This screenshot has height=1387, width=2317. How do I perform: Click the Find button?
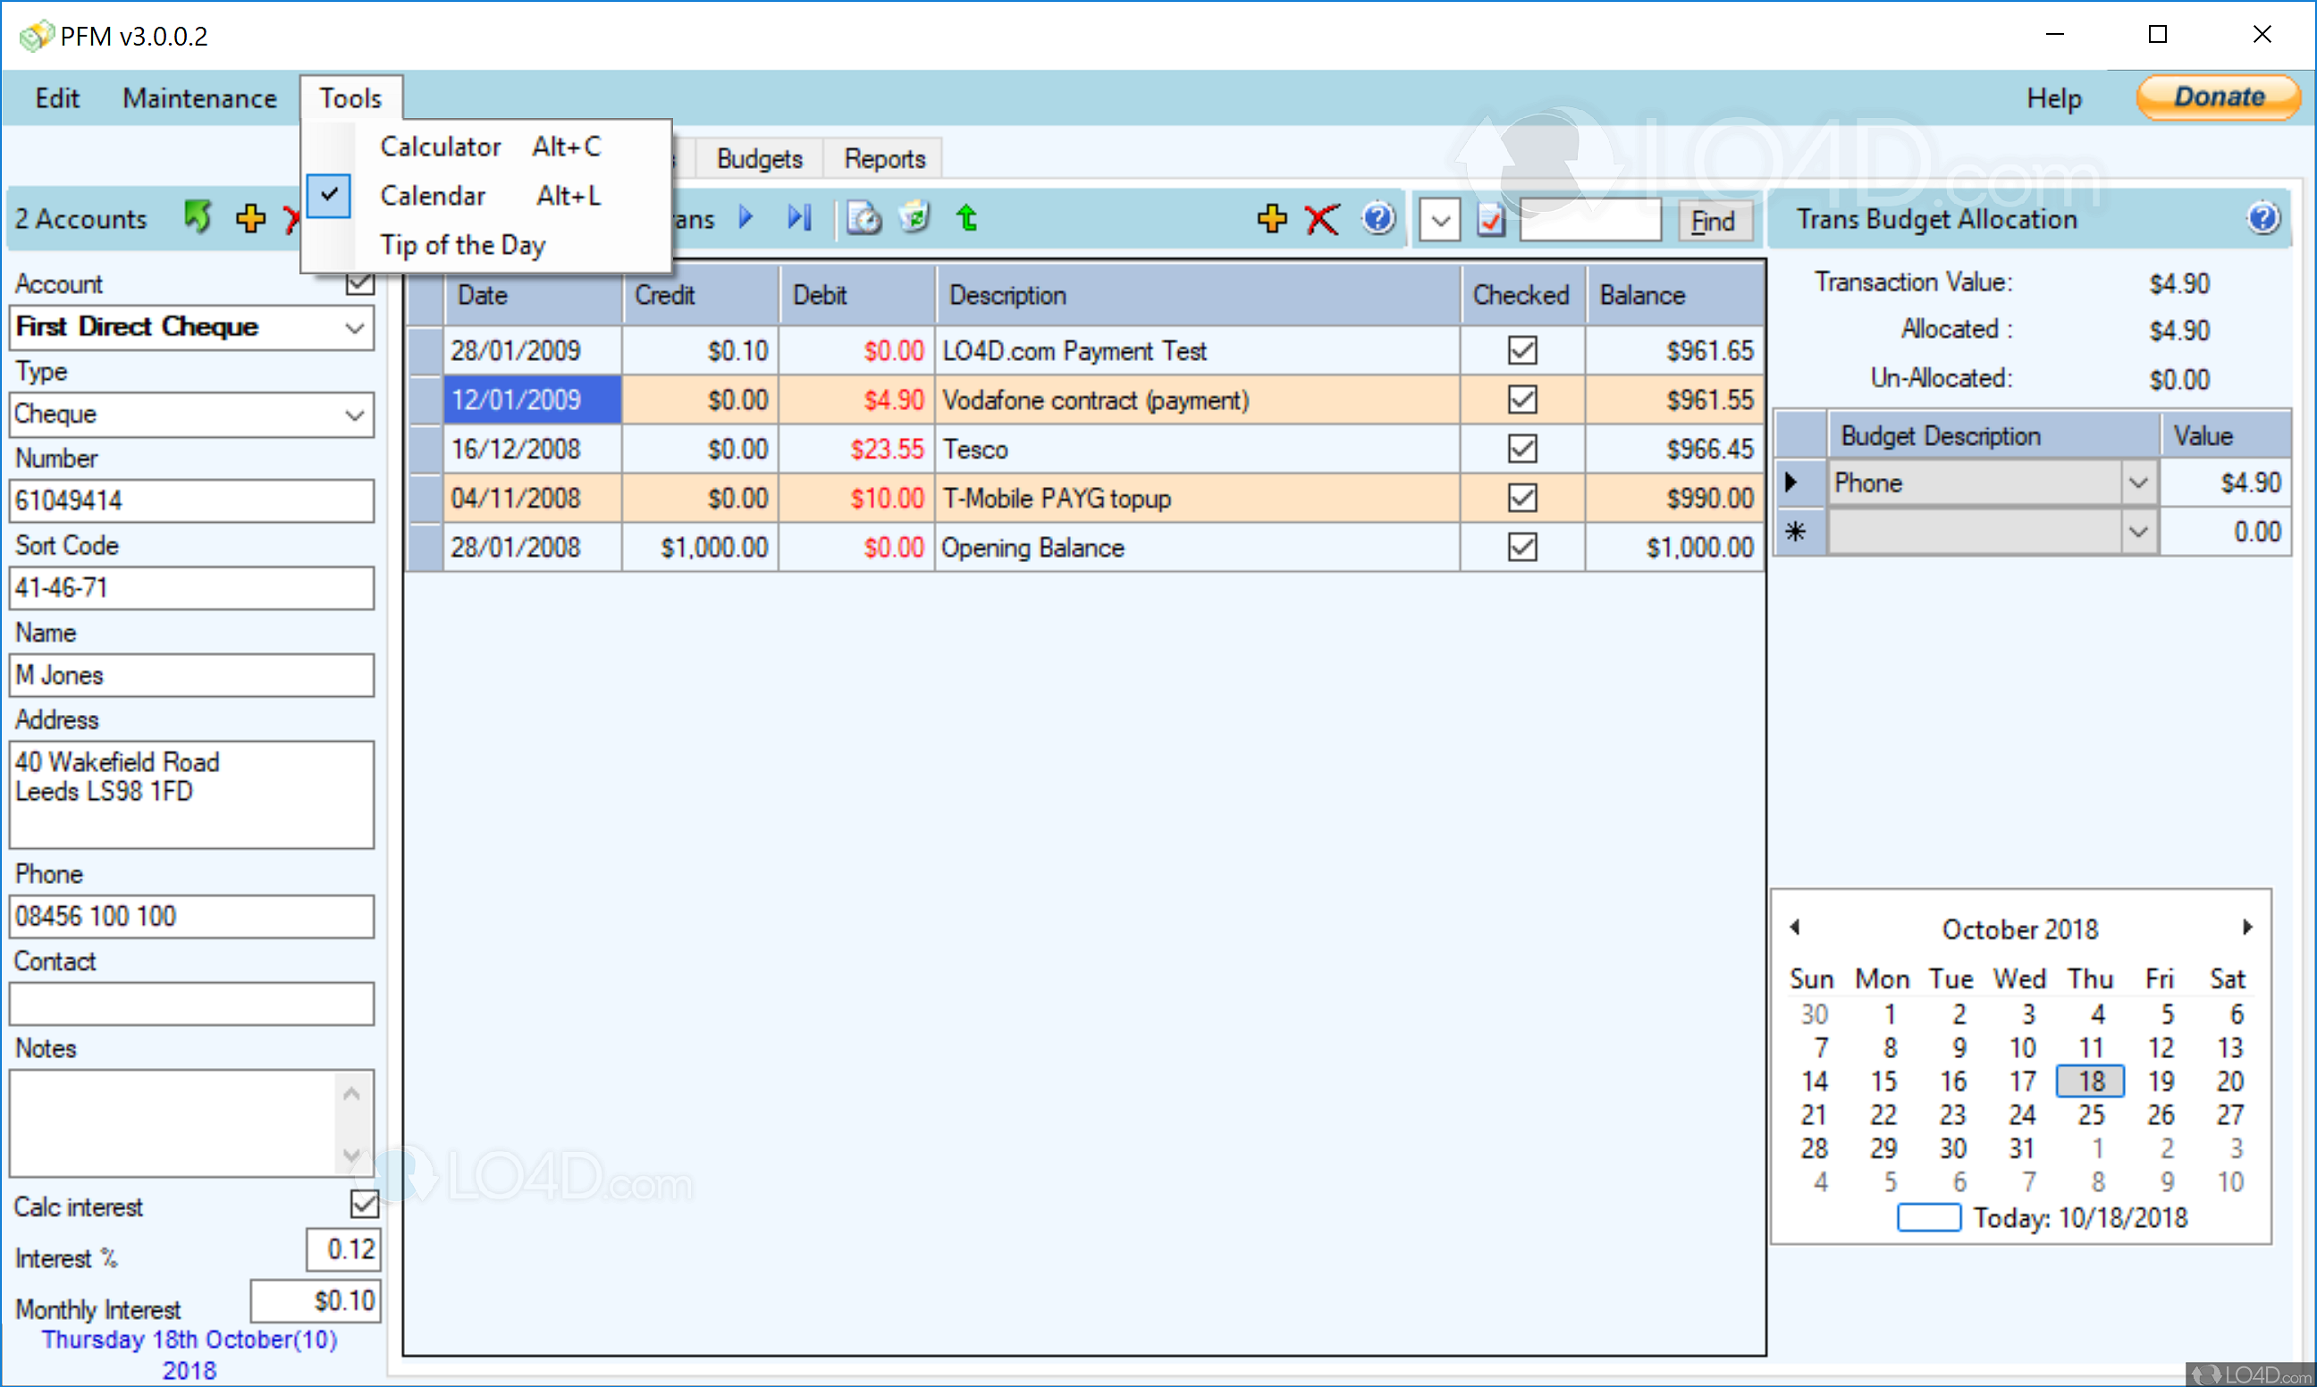click(x=1713, y=221)
